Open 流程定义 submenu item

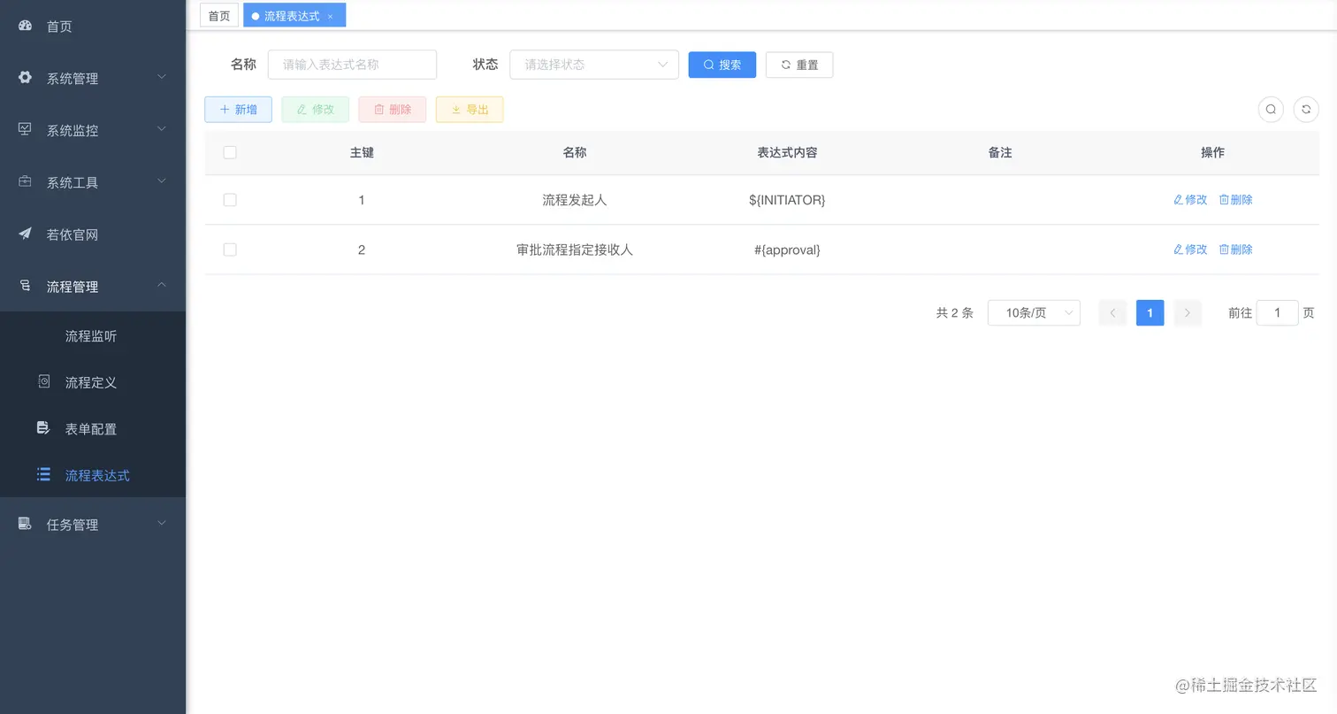(x=93, y=382)
